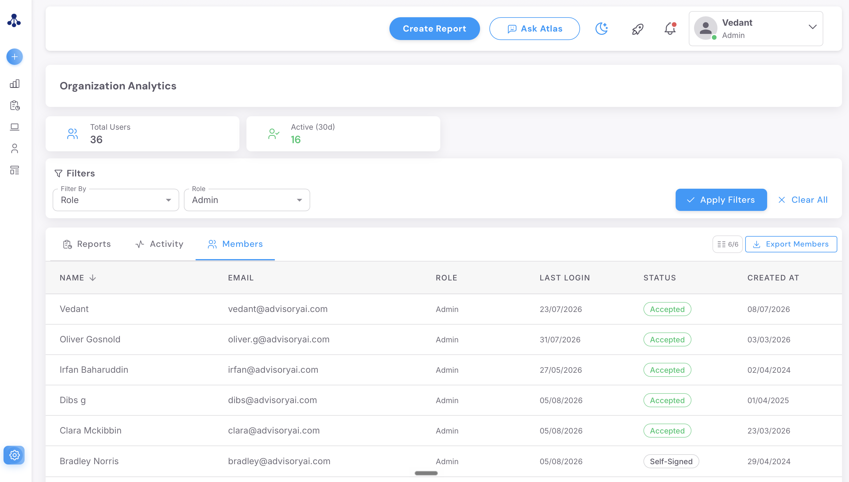This screenshot has height=482, width=849.
Task: Toggle dark mode moon icon
Action: point(602,28)
